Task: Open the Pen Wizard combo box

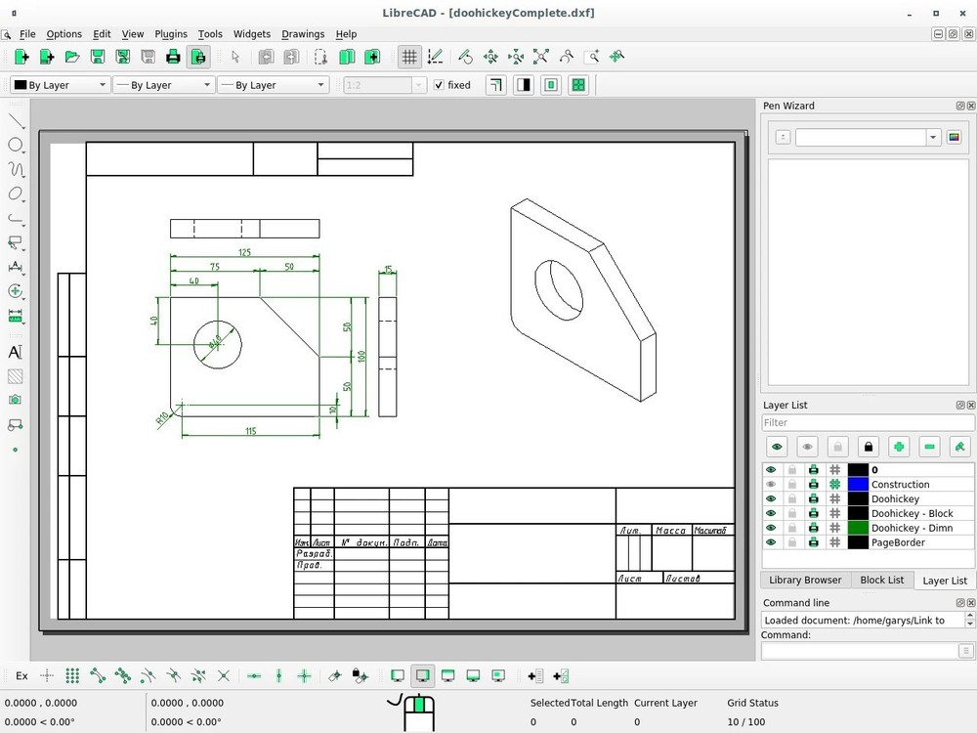Action: [x=865, y=137]
